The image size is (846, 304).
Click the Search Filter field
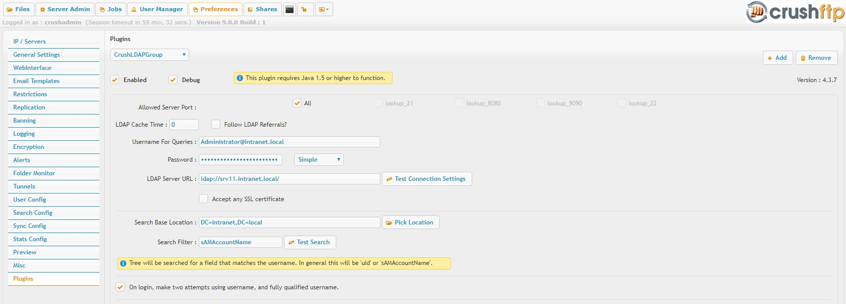(x=240, y=242)
